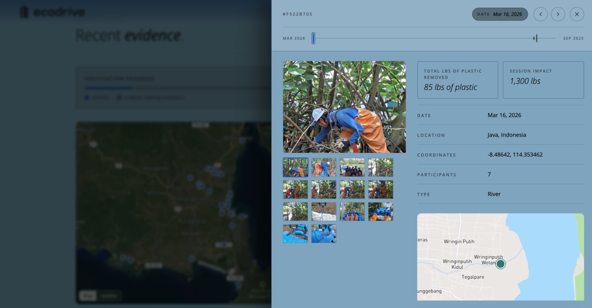Select first thumbnail in second row
The height and width of the screenshot is (308, 592).
pos(296,189)
